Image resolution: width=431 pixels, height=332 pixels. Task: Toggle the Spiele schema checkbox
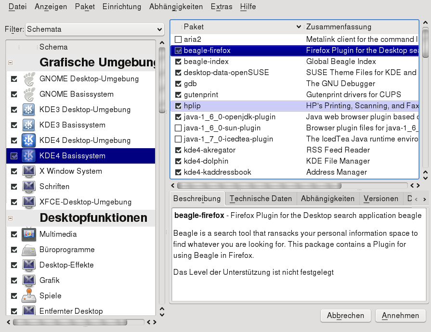coord(14,296)
